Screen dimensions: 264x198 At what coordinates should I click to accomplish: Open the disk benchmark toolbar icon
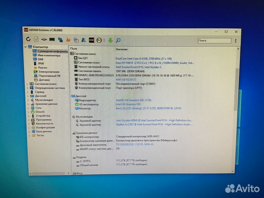[x=44, y=39]
